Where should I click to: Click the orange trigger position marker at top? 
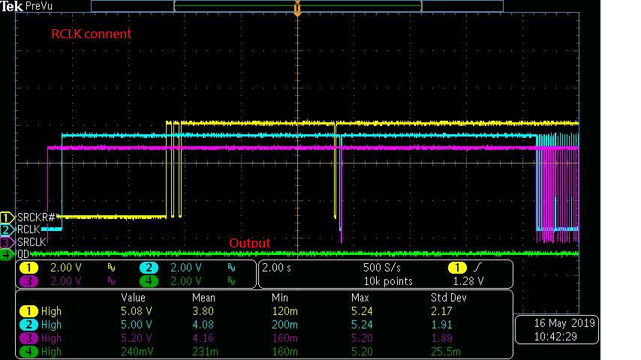(x=297, y=8)
